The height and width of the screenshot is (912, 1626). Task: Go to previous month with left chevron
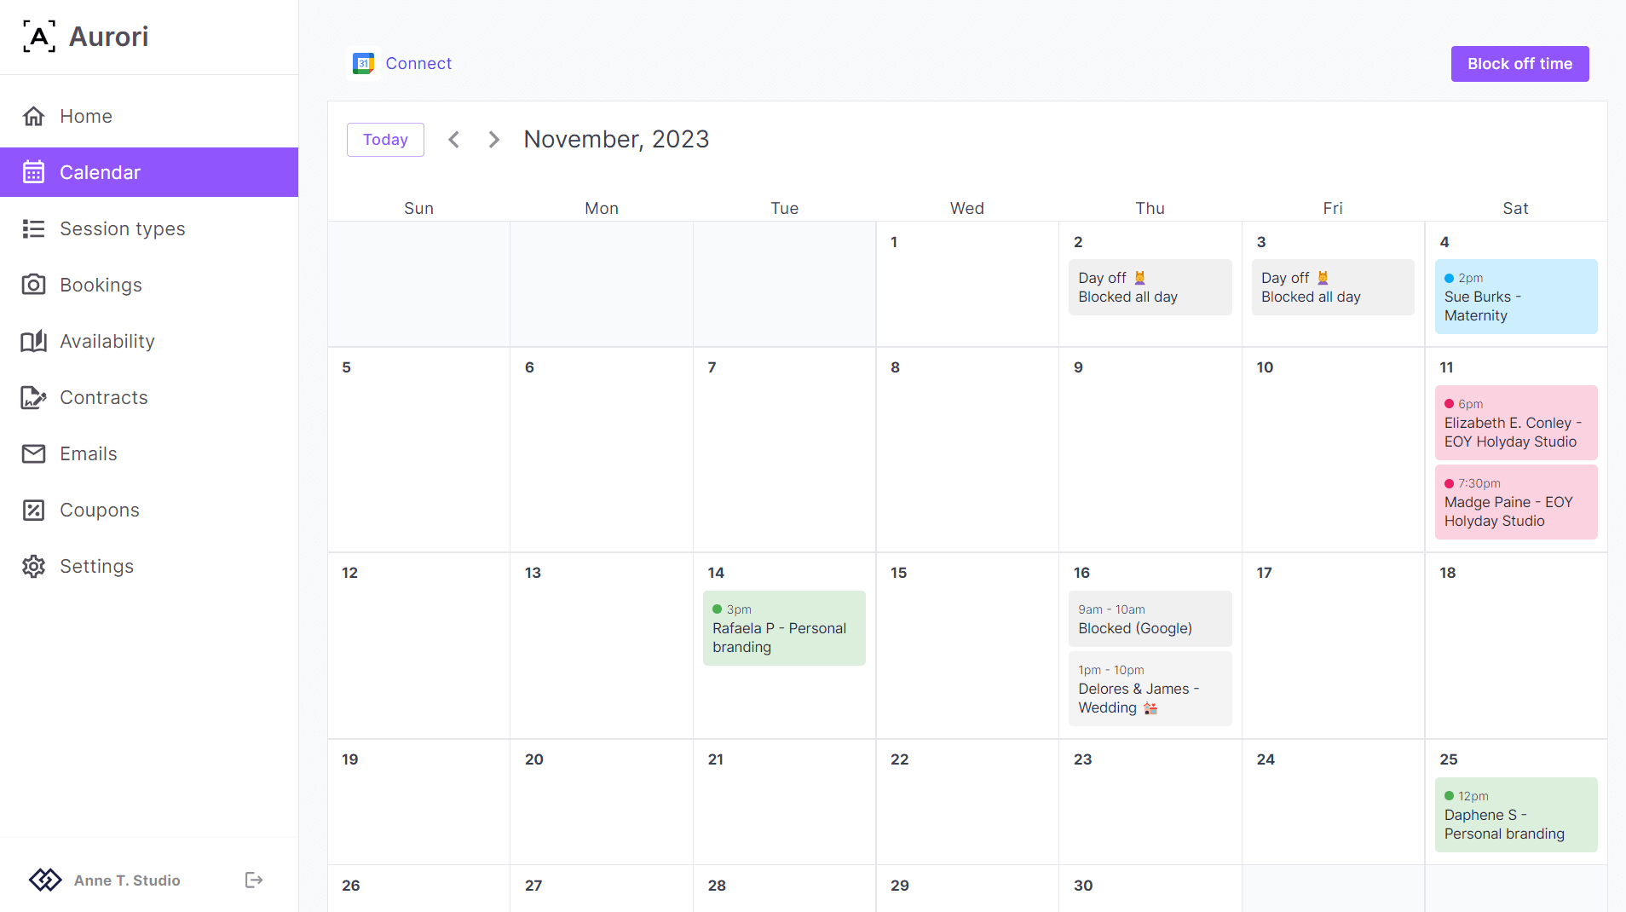tap(454, 140)
